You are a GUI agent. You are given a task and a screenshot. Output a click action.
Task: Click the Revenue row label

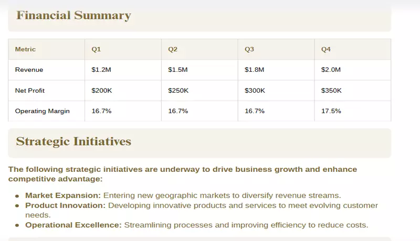(29, 70)
